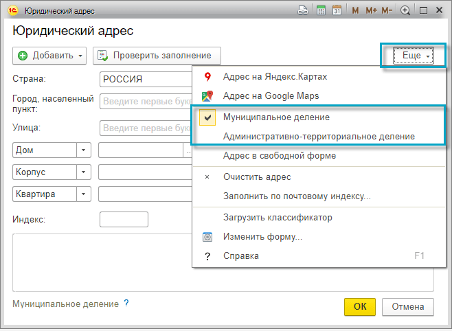Screen dimensions: 452x331
Task: Toggle the Муниципальное деление checkmark
Action: point(207,117)
